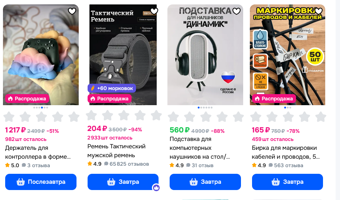340x200 pixels.
Task: Open product title Подставка для компьютерных наушников
Action: [200, 148]
